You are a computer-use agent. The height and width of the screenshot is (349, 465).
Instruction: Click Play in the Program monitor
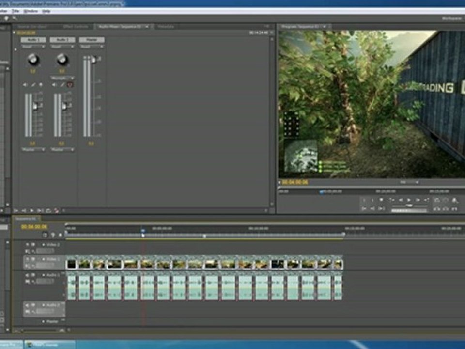pos(409,200)
